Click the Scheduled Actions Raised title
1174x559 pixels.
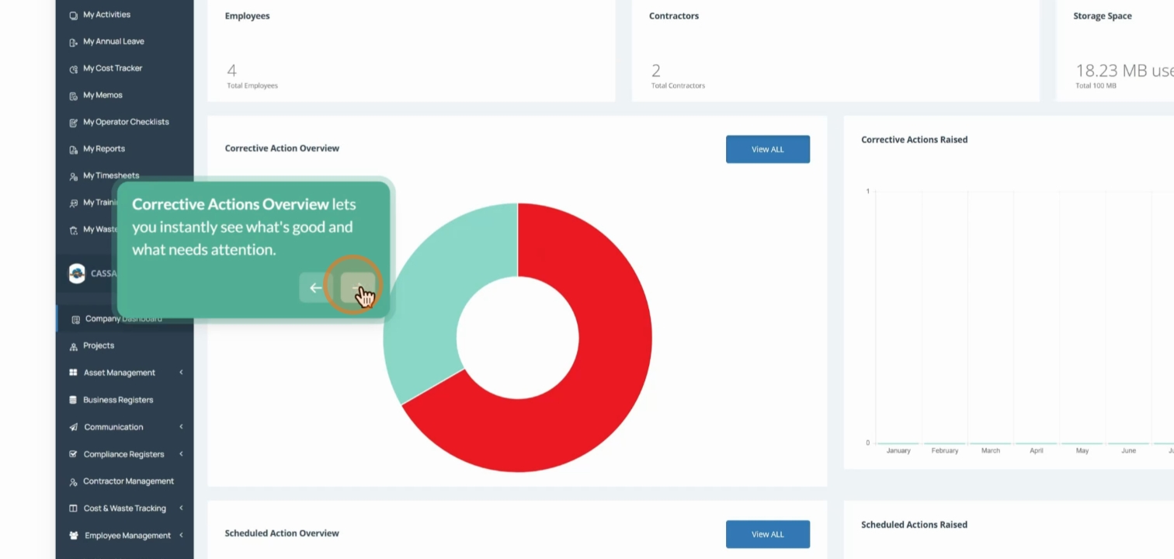[915, 525]
